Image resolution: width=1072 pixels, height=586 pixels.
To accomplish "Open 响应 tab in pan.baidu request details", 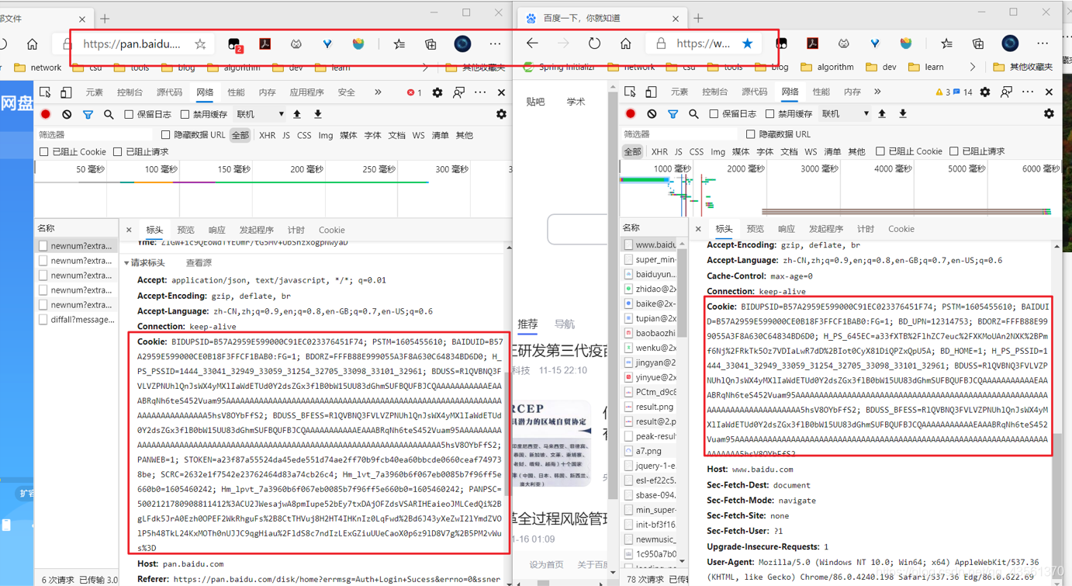I will point(216,230).
